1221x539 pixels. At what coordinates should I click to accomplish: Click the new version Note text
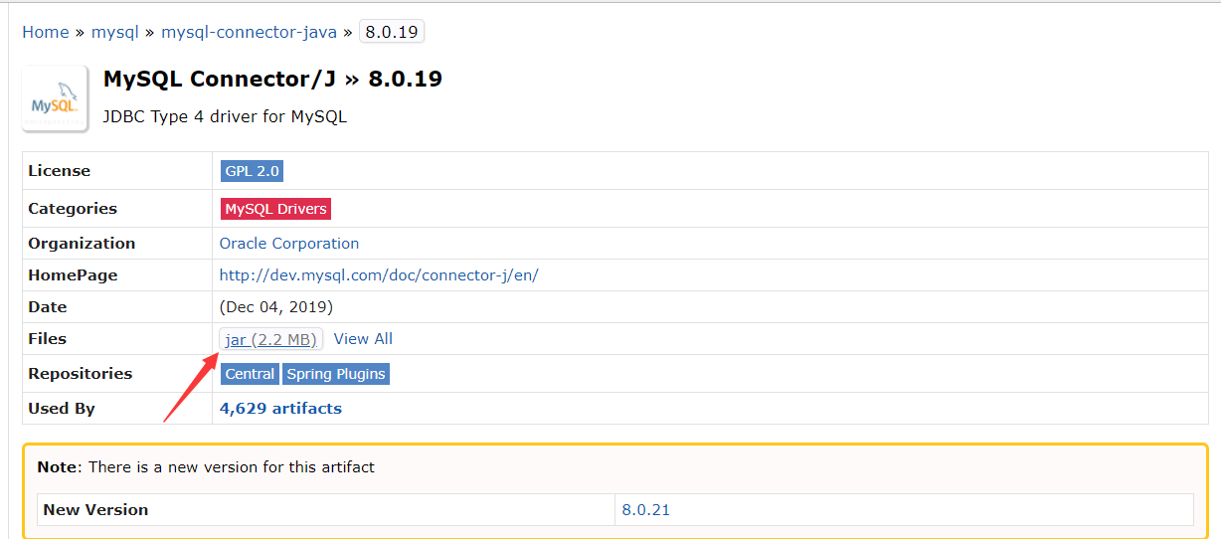[206, 466]
